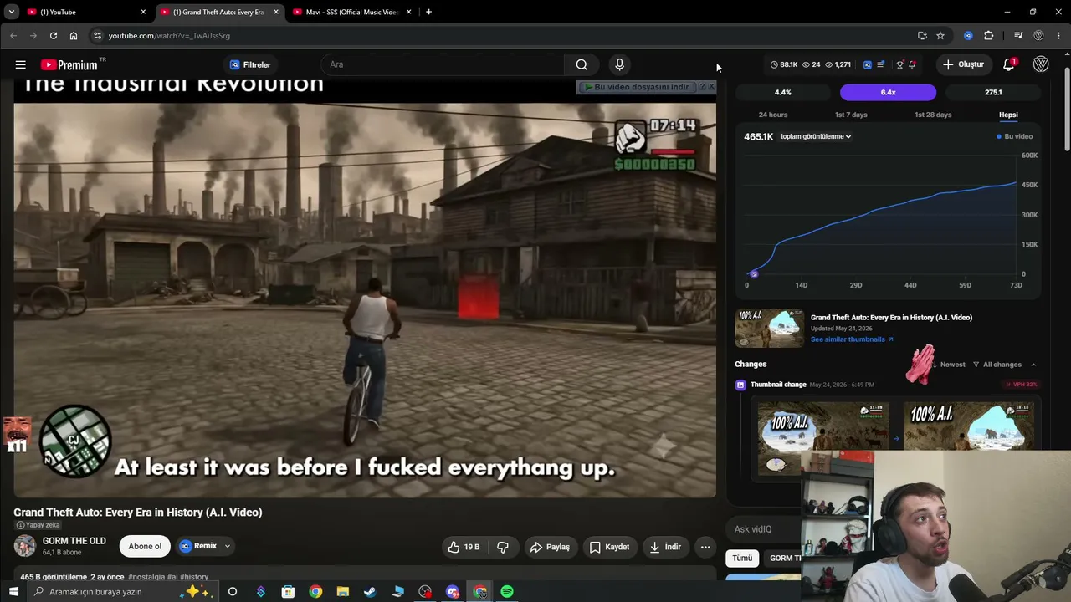The height and width of the screenshot is (602, 1071).
Task: Click Bu video dosyasını indir button
Action: pos(637,87)
